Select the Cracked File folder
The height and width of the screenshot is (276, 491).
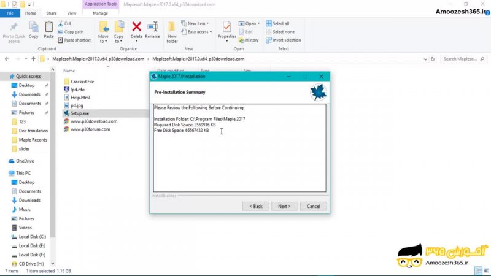(x=79, y=82)
